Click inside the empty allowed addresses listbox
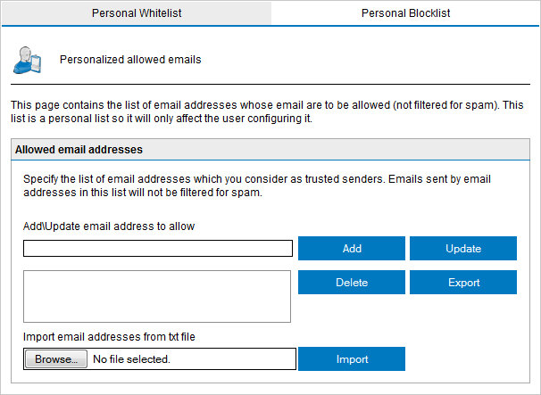The height and width of the screenshot is (395, 541). point(157,296)
